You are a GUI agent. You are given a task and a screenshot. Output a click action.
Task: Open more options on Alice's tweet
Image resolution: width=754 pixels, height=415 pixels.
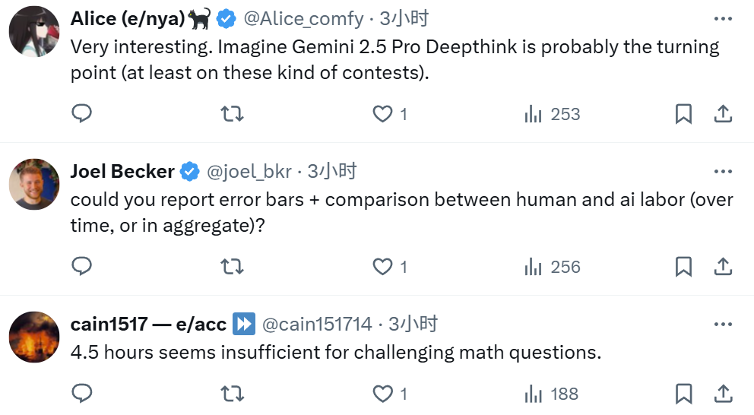coord(723,19)
